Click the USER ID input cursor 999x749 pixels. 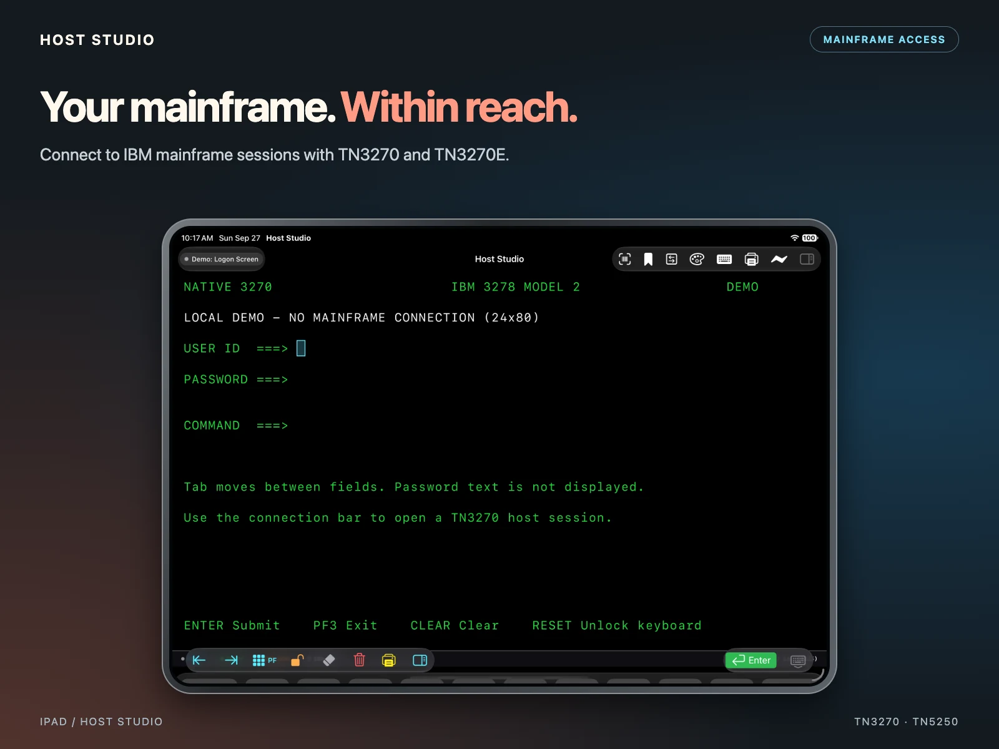point(301,348)
